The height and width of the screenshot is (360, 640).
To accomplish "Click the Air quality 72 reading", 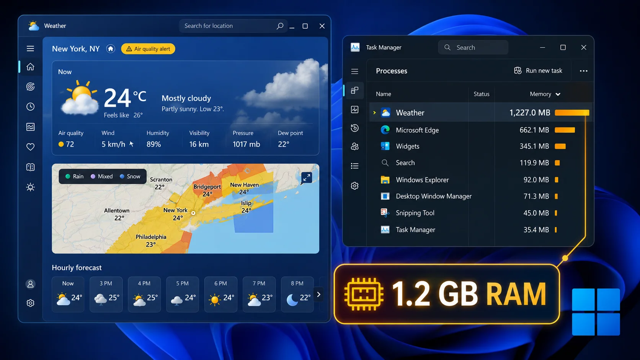I will click(66, 144).
